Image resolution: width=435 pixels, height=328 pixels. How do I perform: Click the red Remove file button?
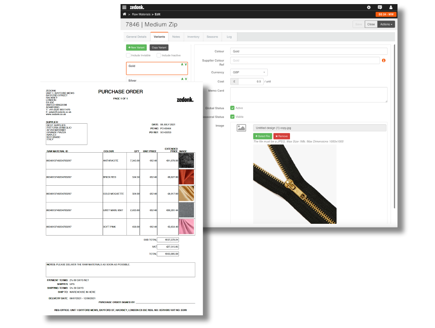[281, 136]
